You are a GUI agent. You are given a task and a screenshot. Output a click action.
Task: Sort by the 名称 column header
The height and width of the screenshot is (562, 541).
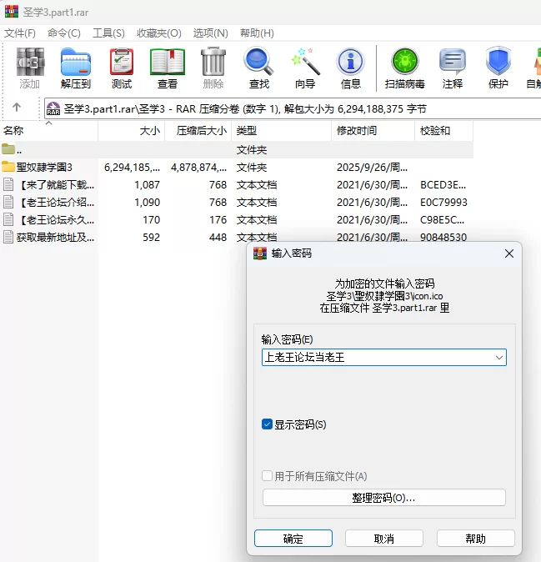coord(48,130)
